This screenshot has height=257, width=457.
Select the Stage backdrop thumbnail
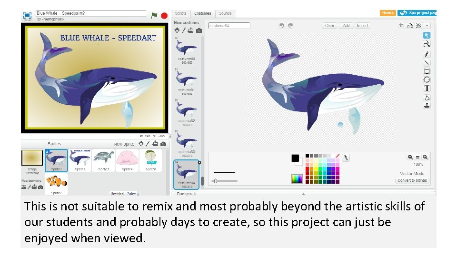click(x=32, y=158)
